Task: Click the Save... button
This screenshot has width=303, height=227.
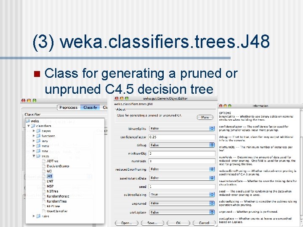Action: 152,223
